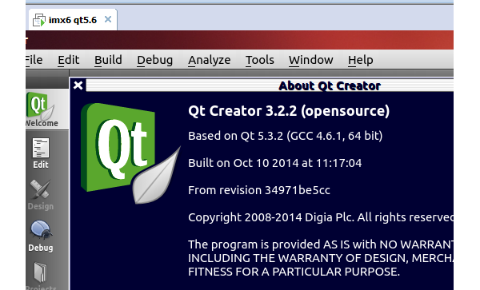Switch to Welcome mode in sidebar
This screenshot has width=480, height=290.
pos(42,109)
